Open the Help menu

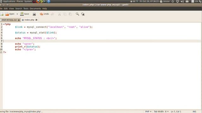click(45, 8)
